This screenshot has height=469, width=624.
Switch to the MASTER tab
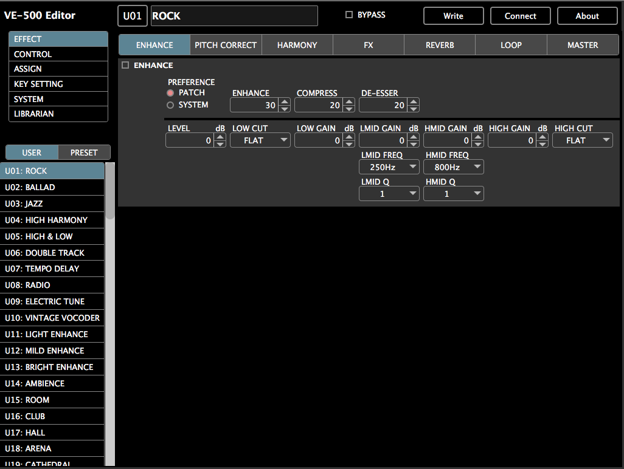583,45
